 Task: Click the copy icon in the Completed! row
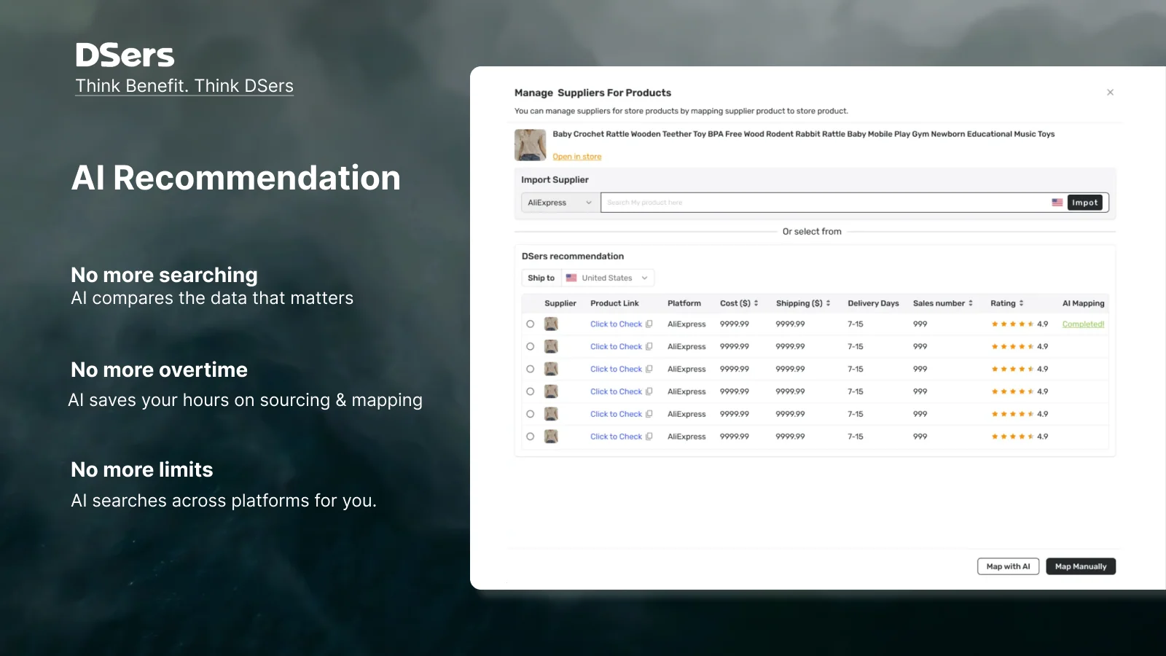tap(649, 324)
